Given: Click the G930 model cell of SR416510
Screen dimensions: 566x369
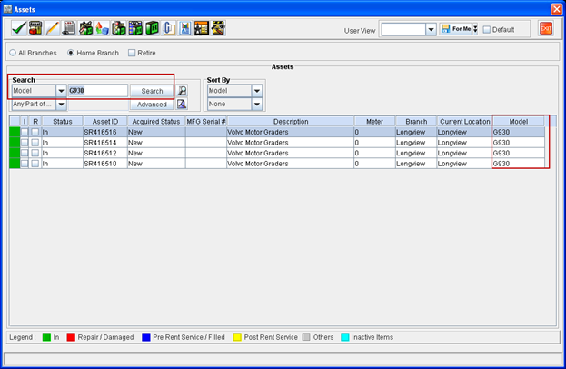Looking at the screenshot, I should (519, 164).
